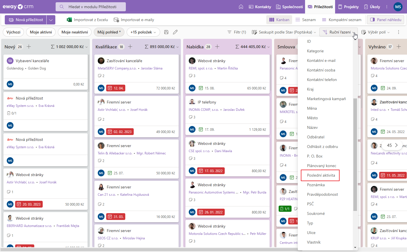Open the Filtr (1) filter
Screen dimensions: 407x252
(x=237, y=32)
